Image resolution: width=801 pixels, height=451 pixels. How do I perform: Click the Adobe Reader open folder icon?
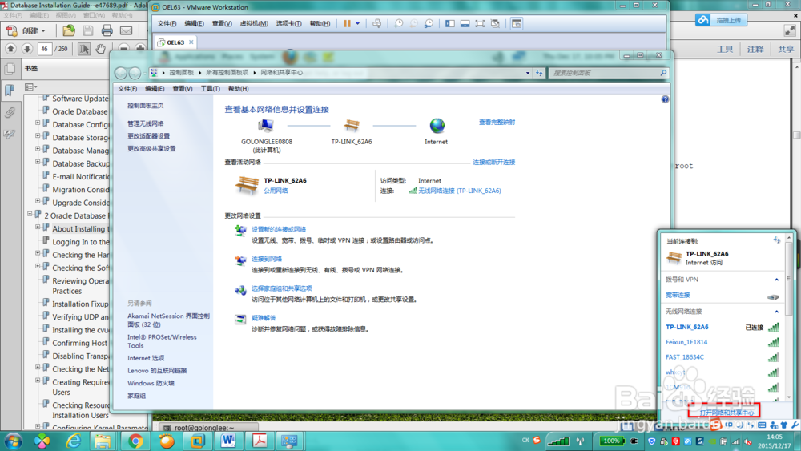[x=68, y=30]
